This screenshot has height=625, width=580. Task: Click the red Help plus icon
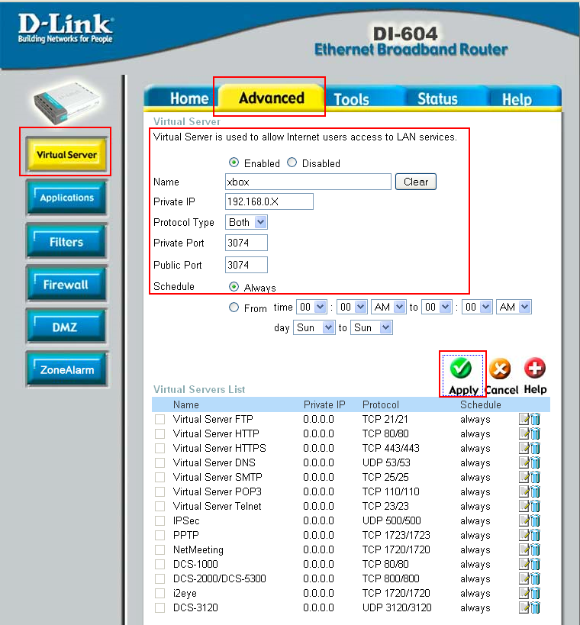point(535,369)
